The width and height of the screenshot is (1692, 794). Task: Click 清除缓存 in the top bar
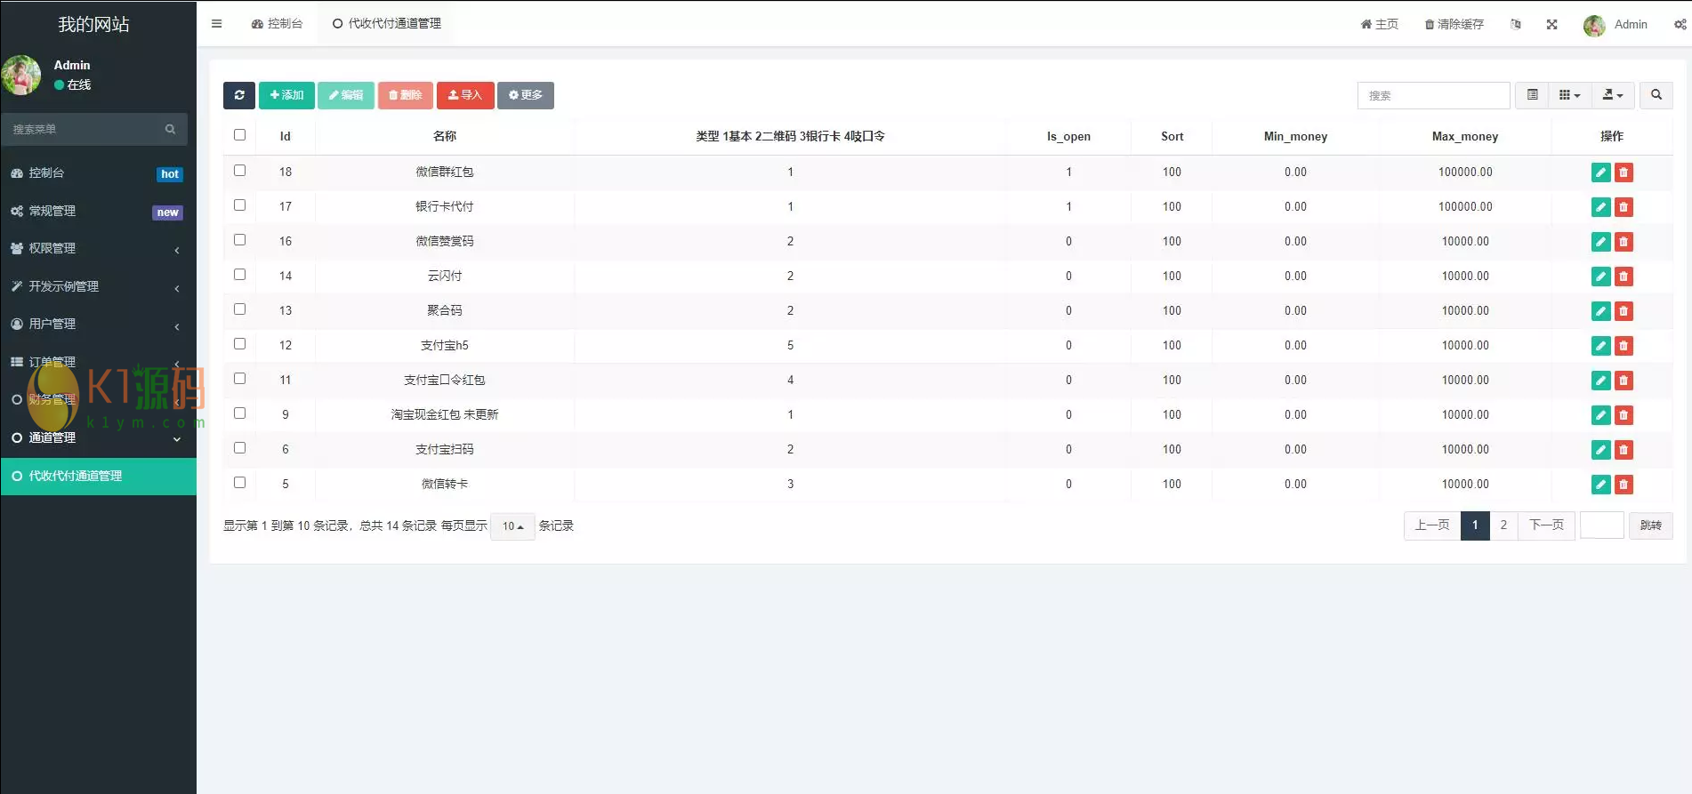tap(1454, 24)
